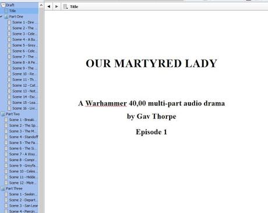
Task: Collapse the Part One folder arrow
Action: tap(1, 16)
